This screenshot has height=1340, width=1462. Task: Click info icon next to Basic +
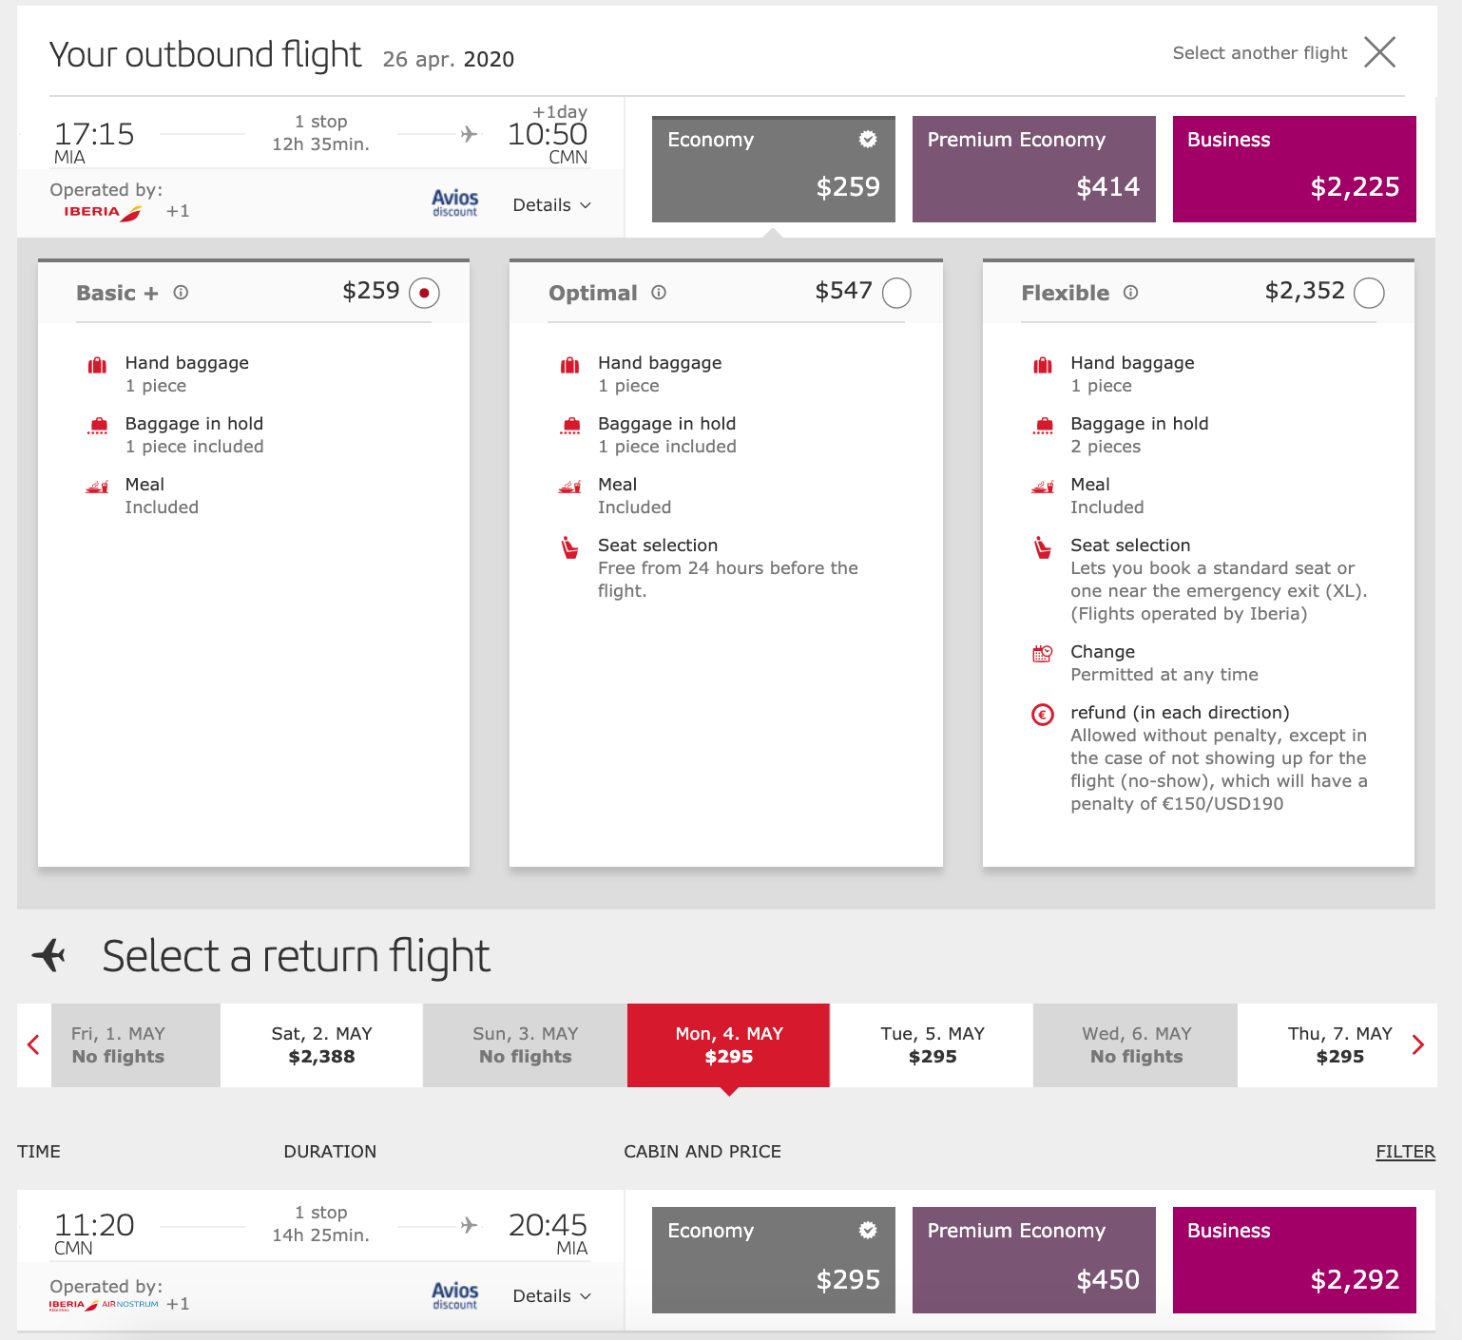(181, 293)
